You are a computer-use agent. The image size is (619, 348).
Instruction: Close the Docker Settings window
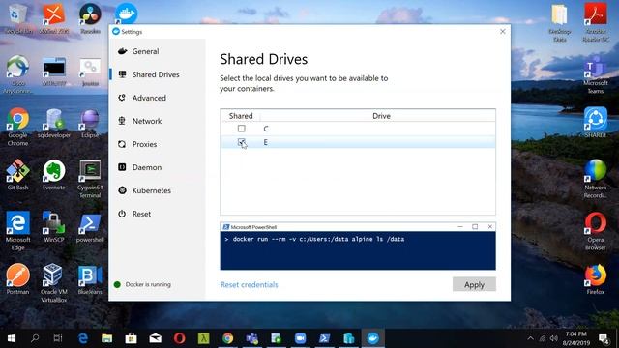click(503, 32)
